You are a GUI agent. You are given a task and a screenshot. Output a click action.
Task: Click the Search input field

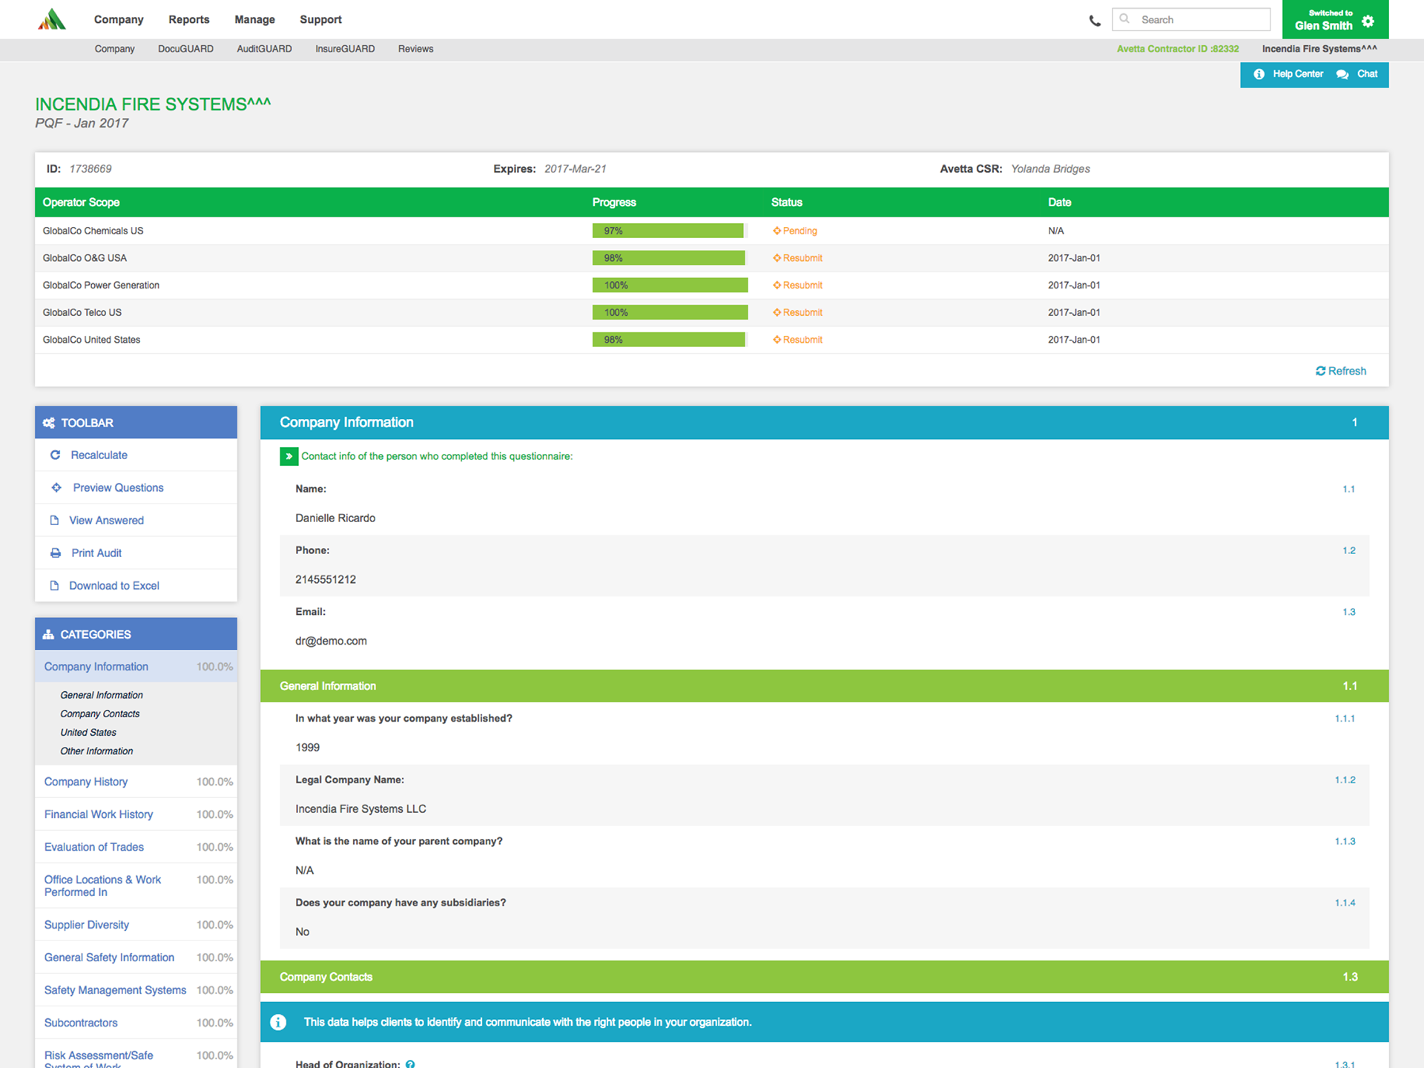[x=1191, y=19]
